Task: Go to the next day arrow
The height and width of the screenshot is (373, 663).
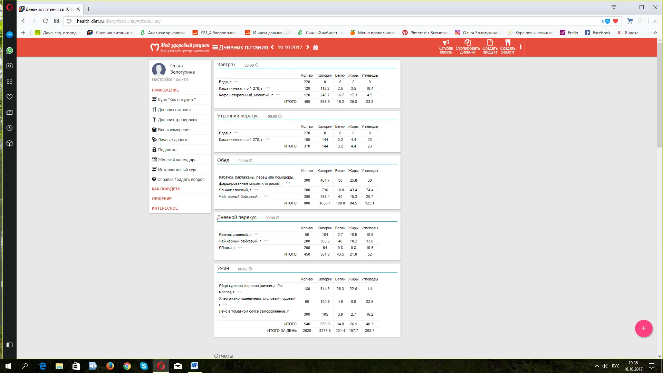Action: click(308, 47)
